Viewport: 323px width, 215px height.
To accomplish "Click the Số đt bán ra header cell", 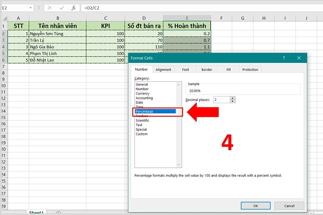I will pos(144,26).
